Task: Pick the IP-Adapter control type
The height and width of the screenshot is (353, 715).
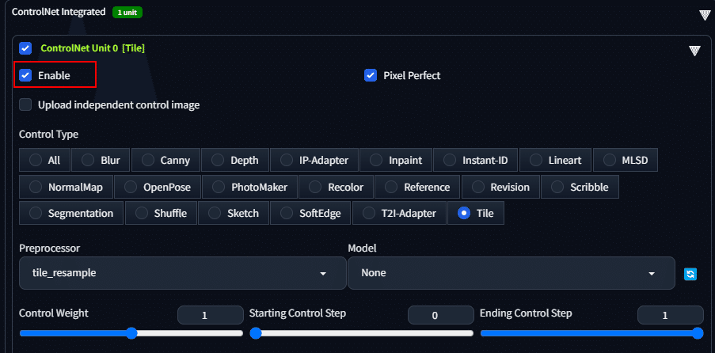Action: [x=314, y=160]
